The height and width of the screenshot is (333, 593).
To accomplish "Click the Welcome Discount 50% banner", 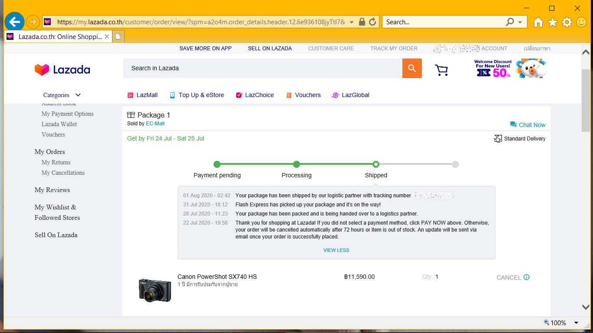I will 510,69.
